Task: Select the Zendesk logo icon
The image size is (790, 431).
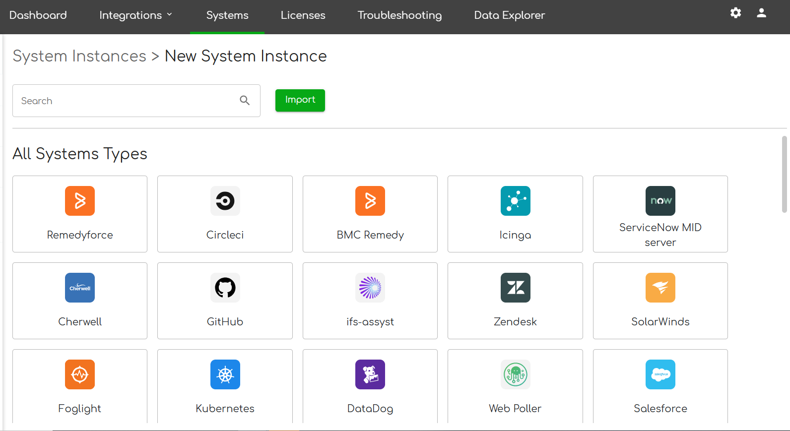Action: (515, 288)
